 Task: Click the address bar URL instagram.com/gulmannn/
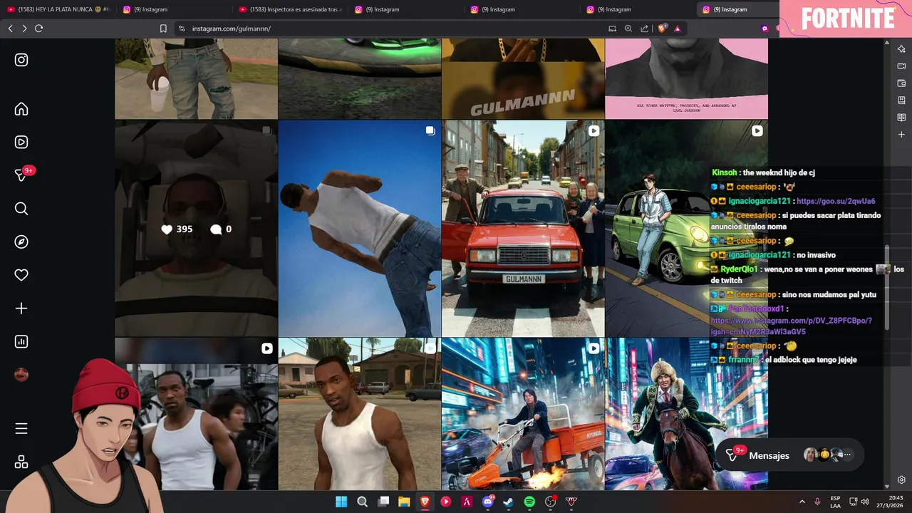[x=231, y=28]
